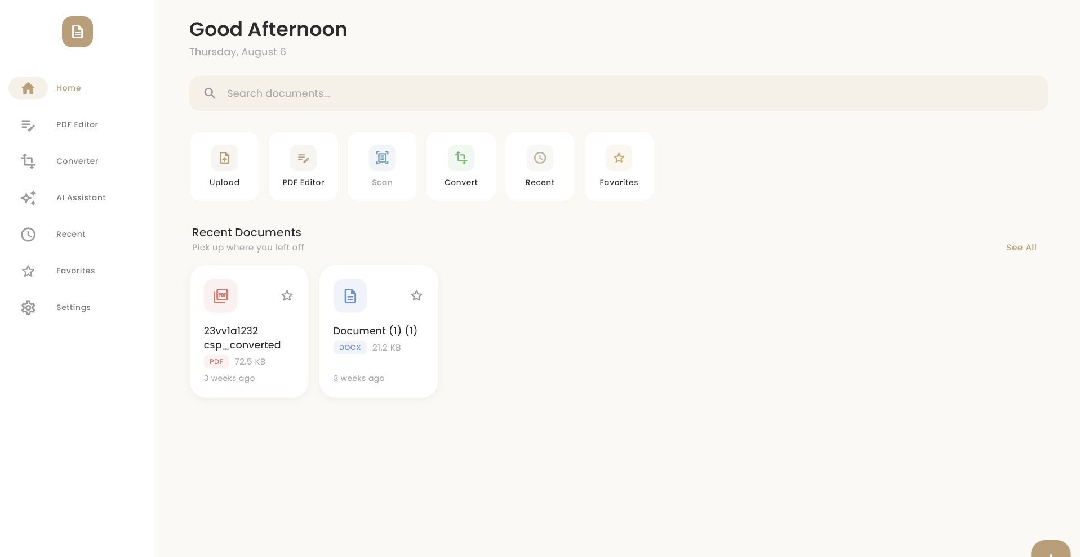Click the Scan card label
The width and height of the screenshot is (1080, 557).
pyautogui.click(x=382, y=182)
